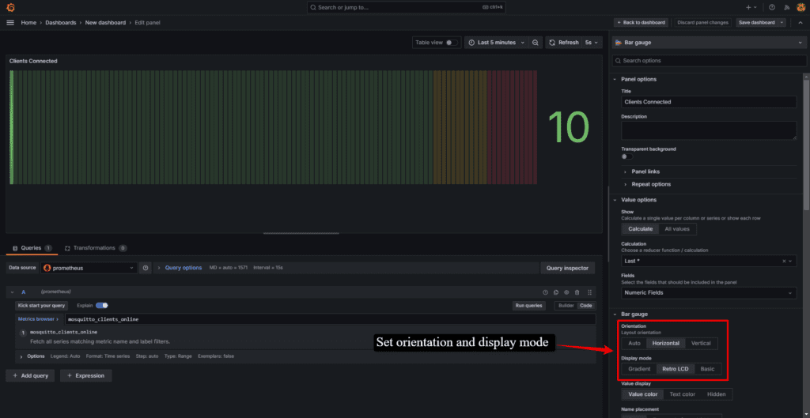Click the data source help icon
The image size is (810, 418).
(x=146, y=268)
